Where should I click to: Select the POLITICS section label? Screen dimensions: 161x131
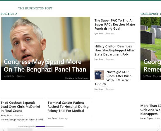tap(8, 14)
